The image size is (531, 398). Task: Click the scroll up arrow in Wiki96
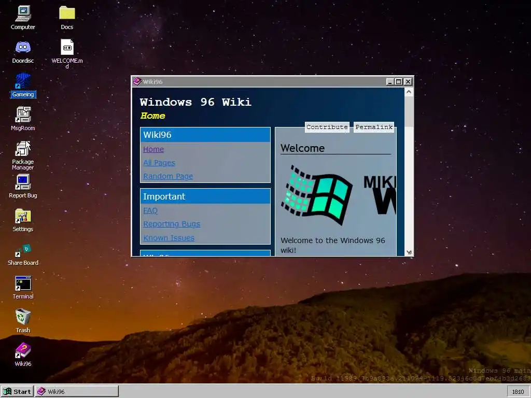coord(409,92)
